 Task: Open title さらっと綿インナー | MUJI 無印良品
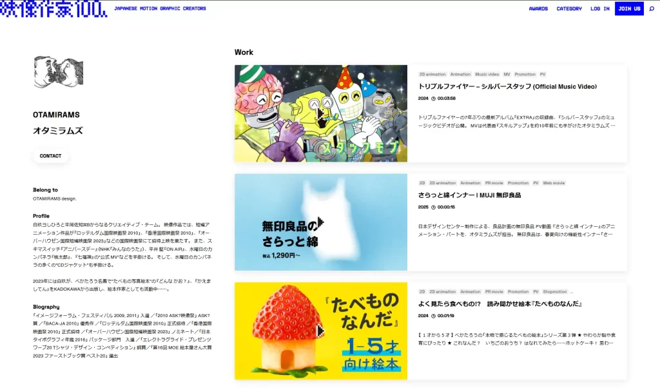469,195
